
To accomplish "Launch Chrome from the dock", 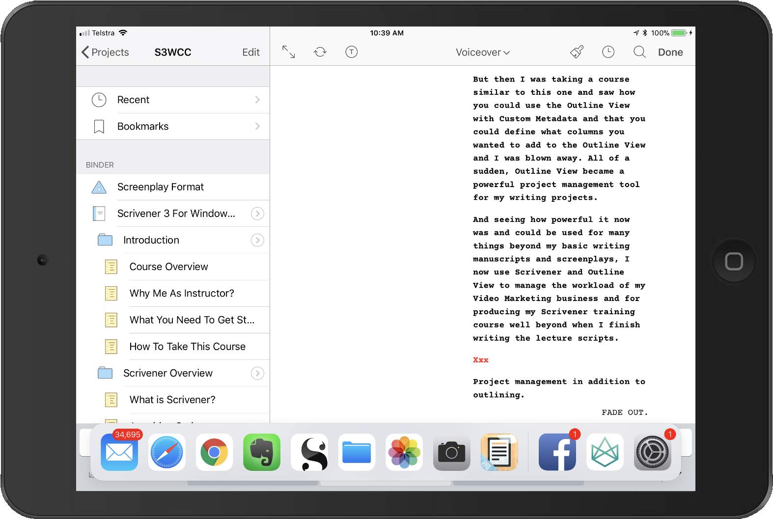I will [x=214, y=452].
